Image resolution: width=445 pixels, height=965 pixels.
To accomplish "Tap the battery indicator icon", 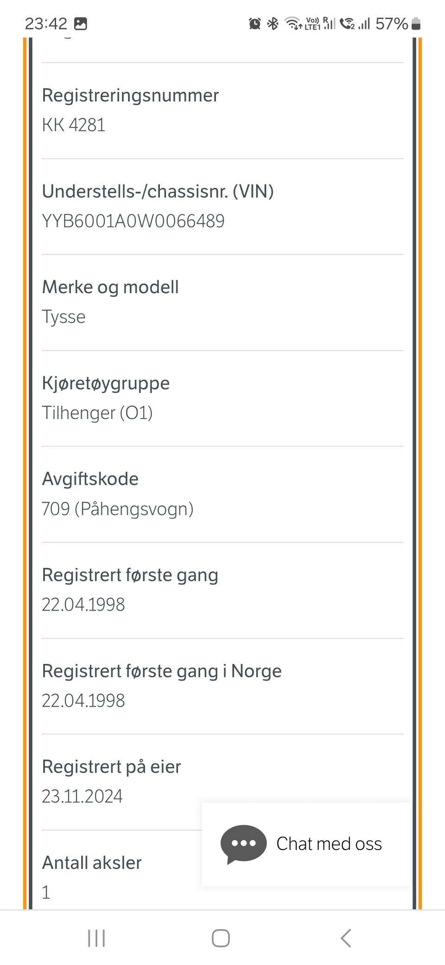I will tap(416, 23).
